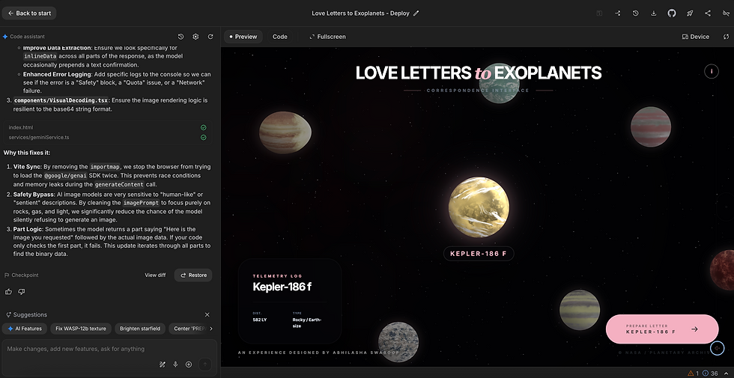
Task: Show more suggestion chips with arrow
Action: coord(211,329)
